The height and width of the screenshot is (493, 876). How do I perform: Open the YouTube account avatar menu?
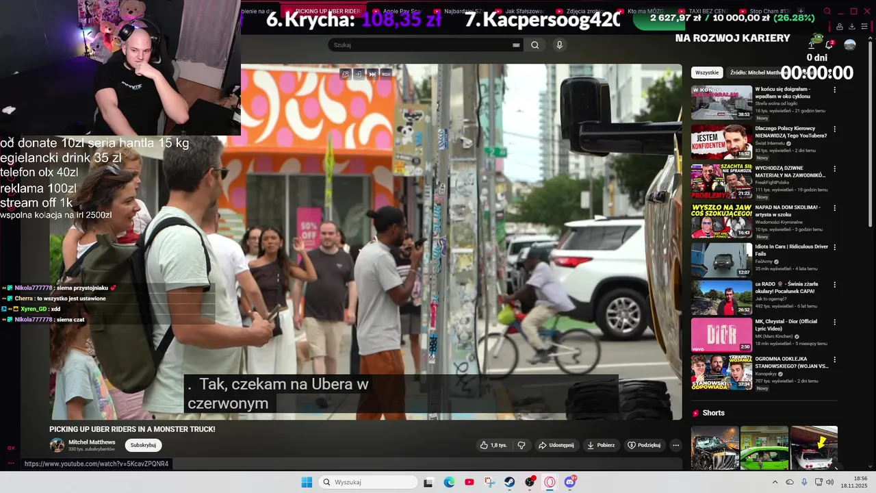coord(850,45)
